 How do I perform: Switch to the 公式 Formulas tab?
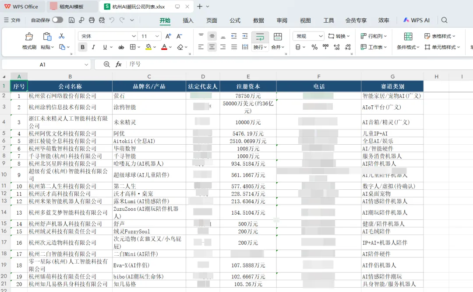(235, 21)
